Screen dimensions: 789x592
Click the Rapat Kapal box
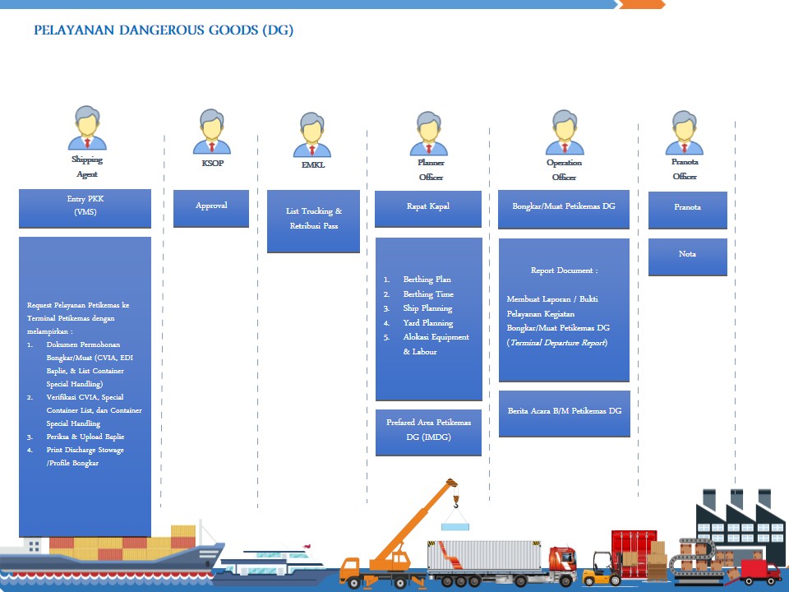(428, 209)
